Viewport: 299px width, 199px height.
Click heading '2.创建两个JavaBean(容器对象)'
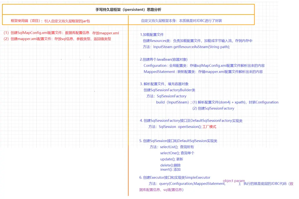coord(164,59)
